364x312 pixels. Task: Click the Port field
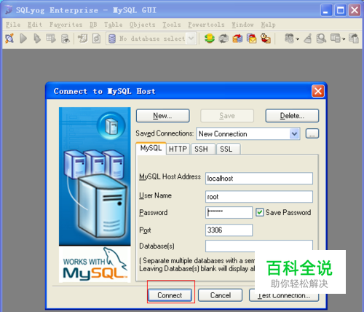click(229, 230)
